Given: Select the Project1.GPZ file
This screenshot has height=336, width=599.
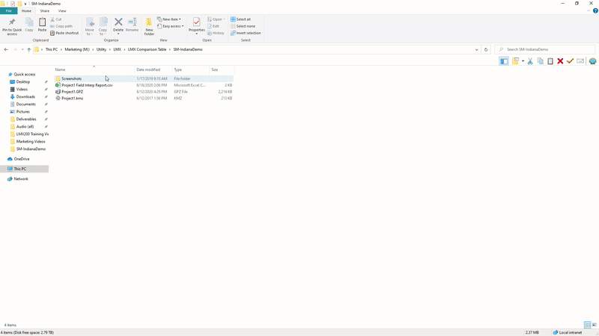Looking at the screenshot, I should pyautogui.click(x=144, y=92).
